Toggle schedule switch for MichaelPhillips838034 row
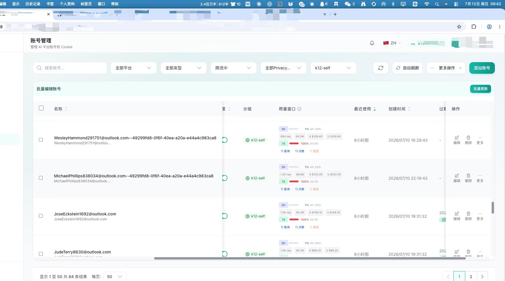Viewport: 505px width, 281px height. [225, 178]
